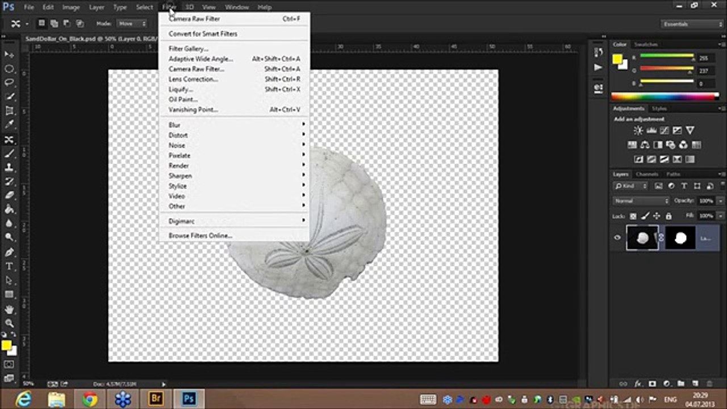
Task: Open Filter Gallery from the menu
Action: click(x=188, y=48)
